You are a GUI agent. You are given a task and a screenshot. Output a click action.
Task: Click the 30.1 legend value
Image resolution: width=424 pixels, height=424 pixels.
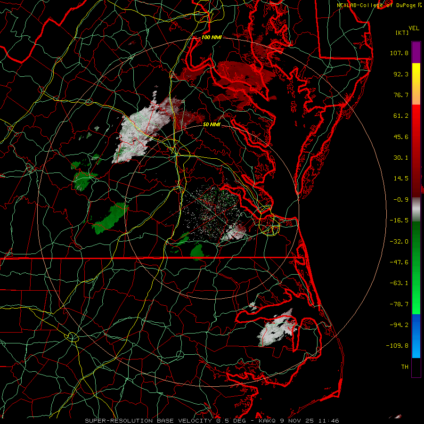401,158
